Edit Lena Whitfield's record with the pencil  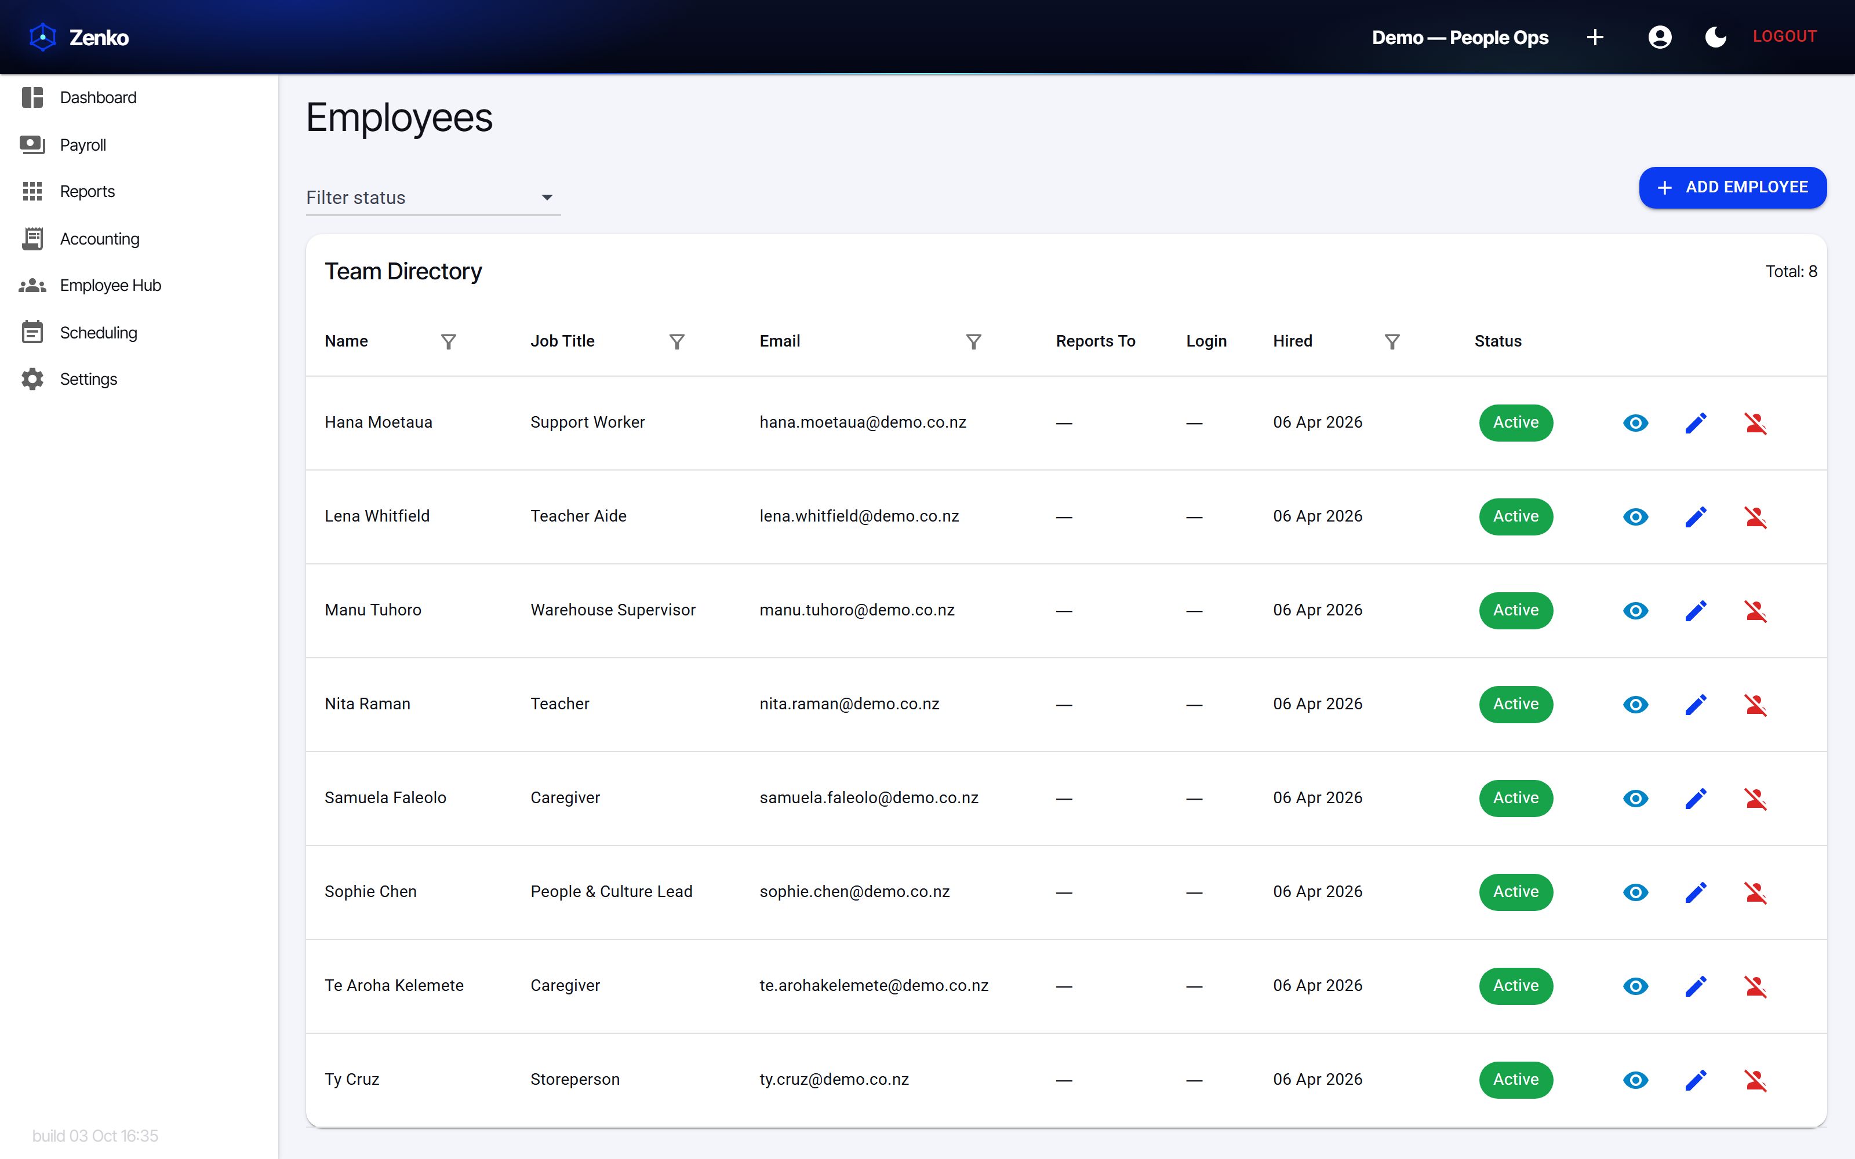1696,517
